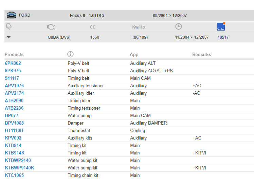The width and height of the screenshot is (254, 185).
Task: Click the pointing hand icon
Action: coord(9,27)
